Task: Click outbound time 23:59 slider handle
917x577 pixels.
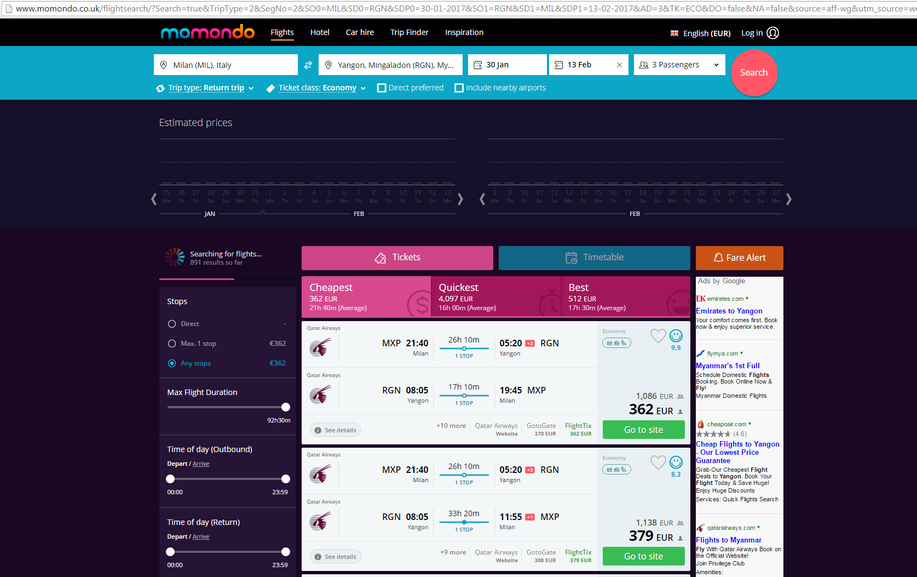Action: pyautogui.click(x=286, y=479)
